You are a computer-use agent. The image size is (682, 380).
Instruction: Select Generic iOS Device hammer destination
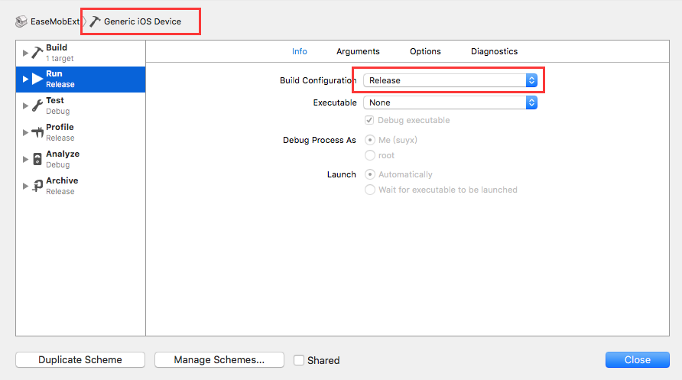[x=135, y=21]
